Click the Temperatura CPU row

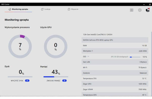pos(115,78)
